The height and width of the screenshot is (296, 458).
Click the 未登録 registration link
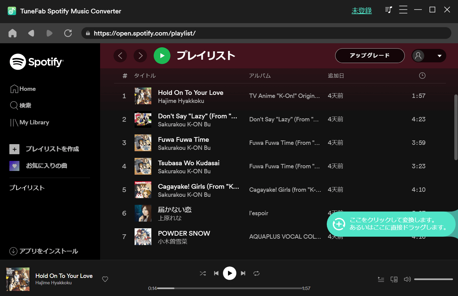click(x=362, y=10)
